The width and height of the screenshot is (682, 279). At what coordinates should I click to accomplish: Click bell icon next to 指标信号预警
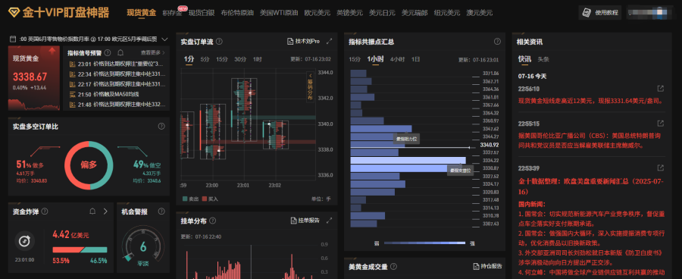120,52
